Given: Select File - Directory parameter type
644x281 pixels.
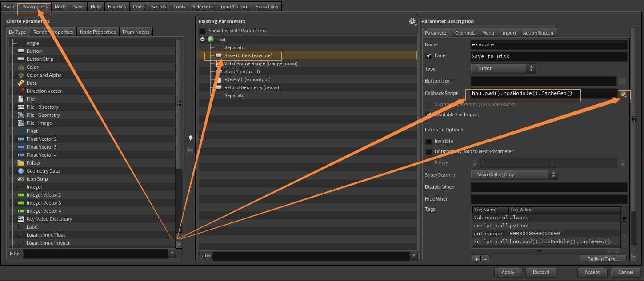Looking at the screenshot, I should pos(42,107).
